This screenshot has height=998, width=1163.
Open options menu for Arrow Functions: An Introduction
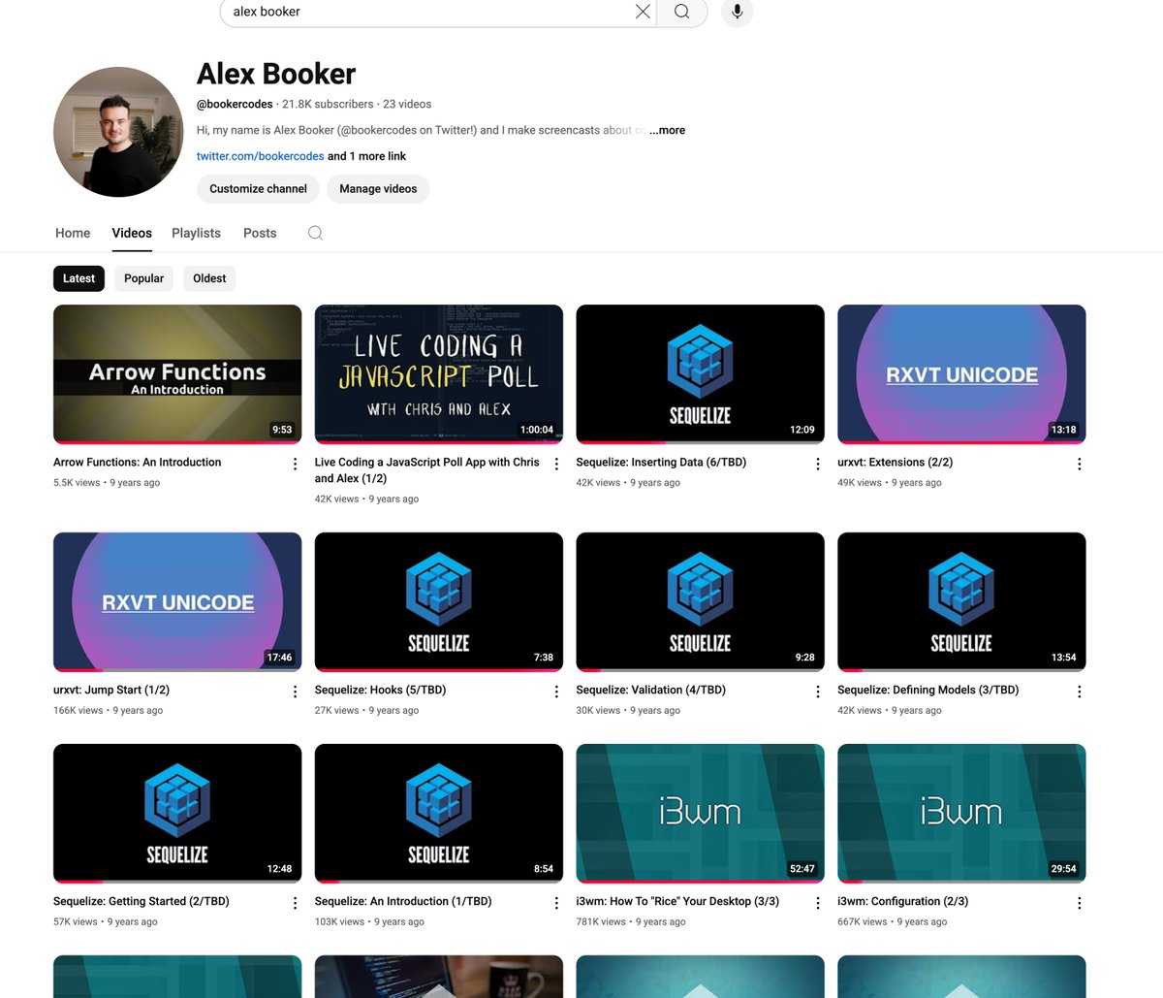click(x=295, y=465)
